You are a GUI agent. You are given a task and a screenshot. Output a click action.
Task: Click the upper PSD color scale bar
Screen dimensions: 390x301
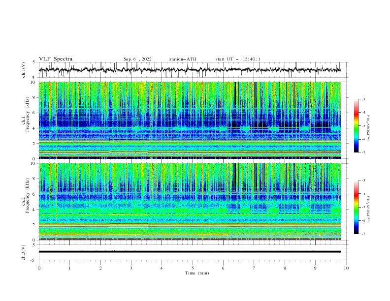[x=356, y=126]
